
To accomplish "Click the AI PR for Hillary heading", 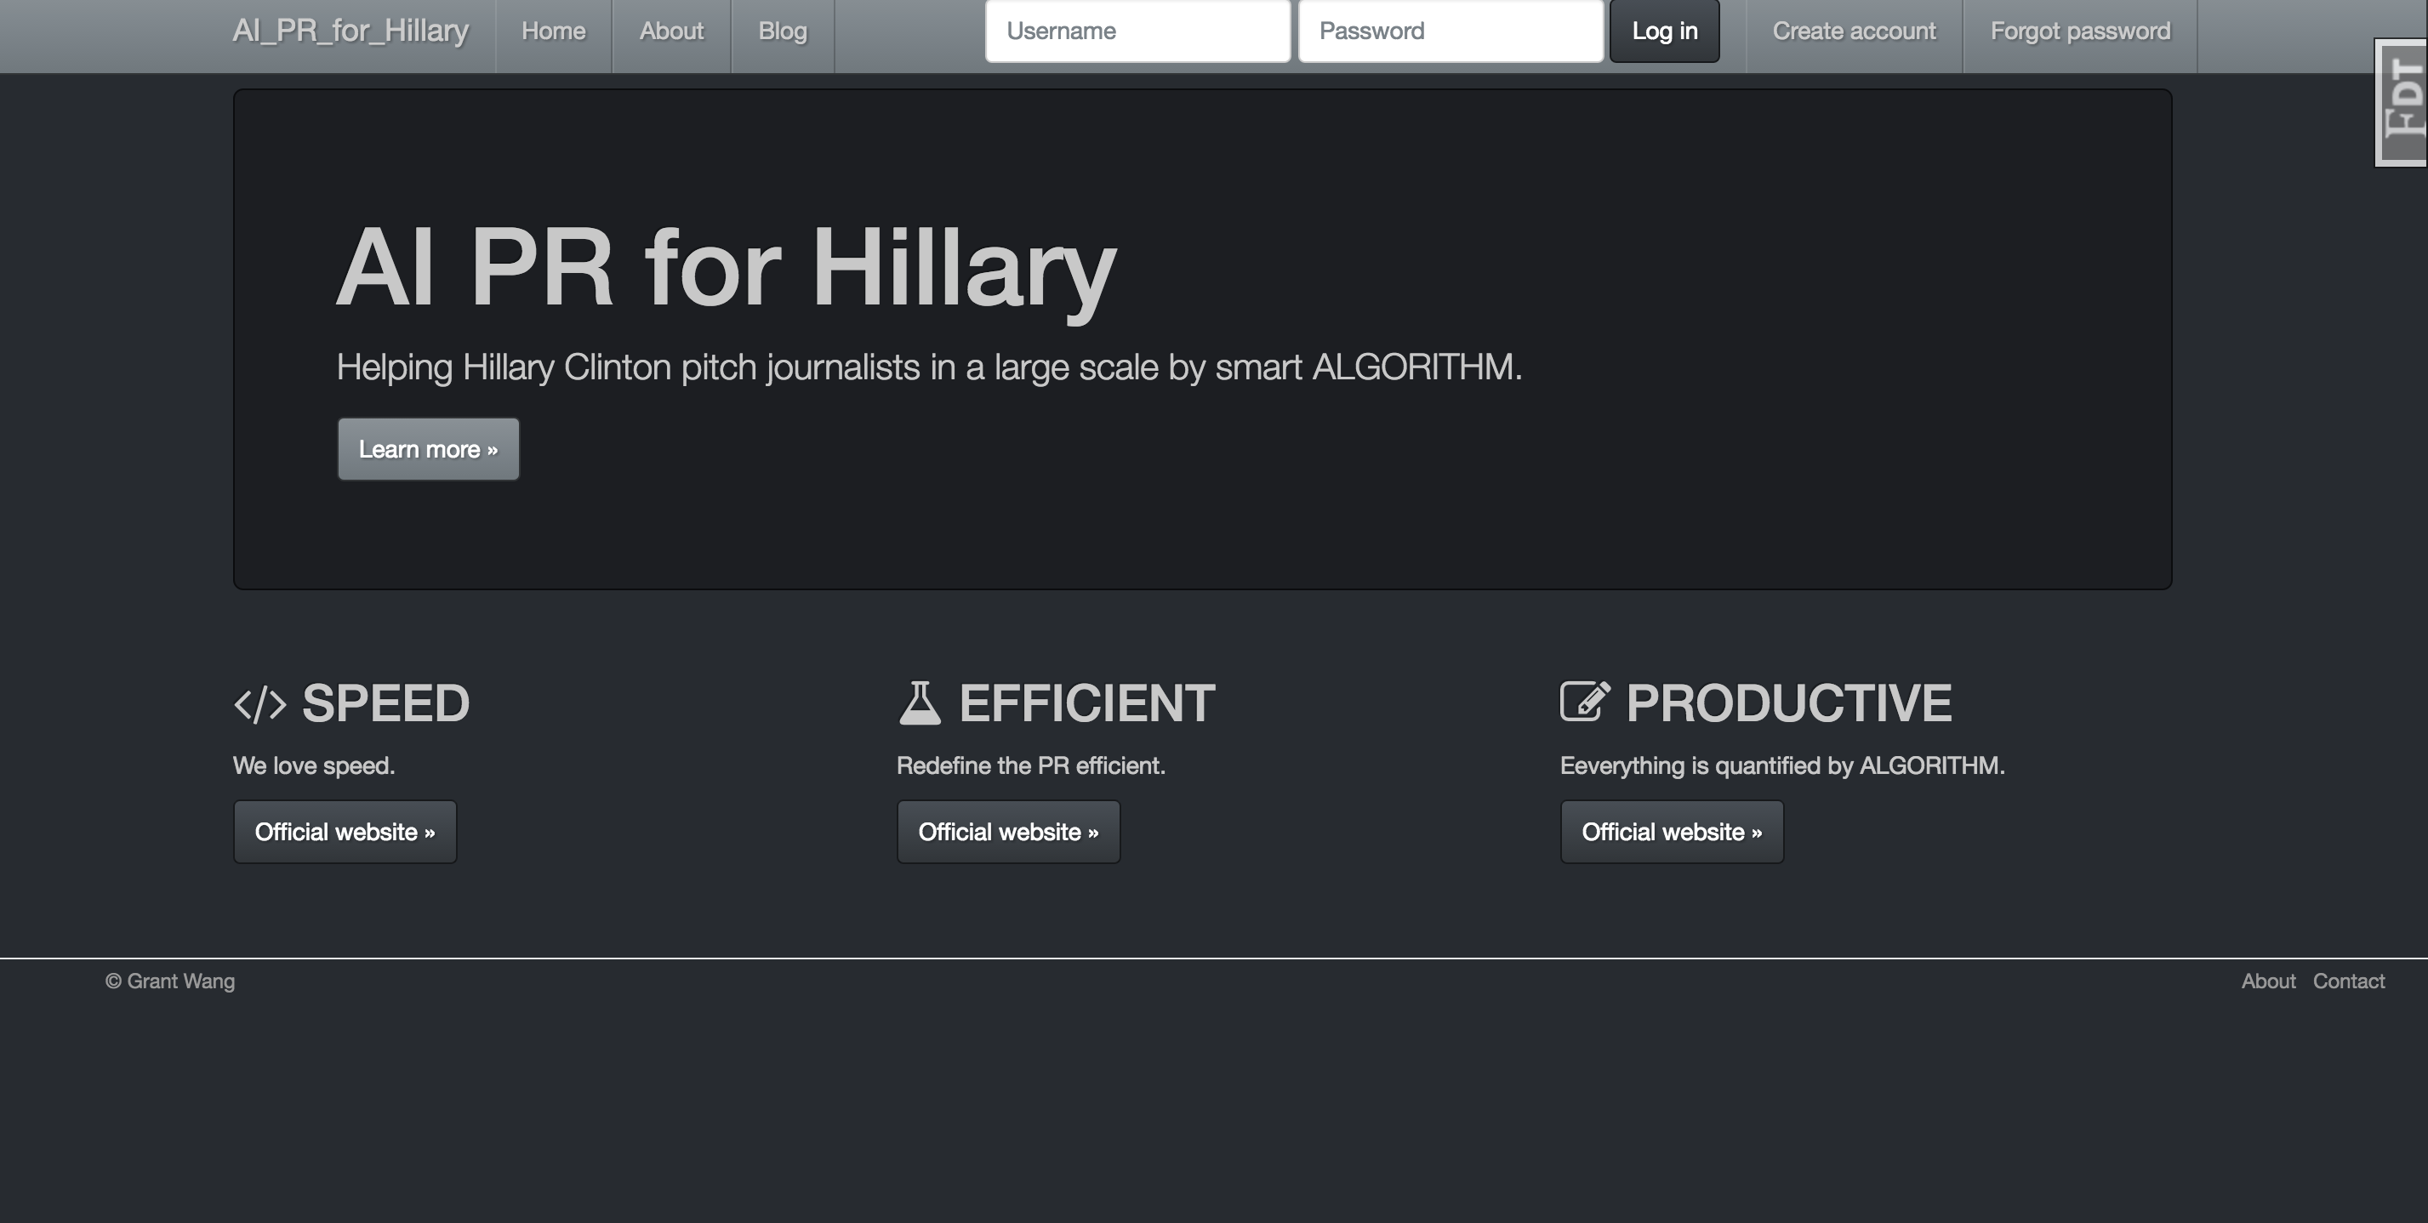I will [726, 268].
